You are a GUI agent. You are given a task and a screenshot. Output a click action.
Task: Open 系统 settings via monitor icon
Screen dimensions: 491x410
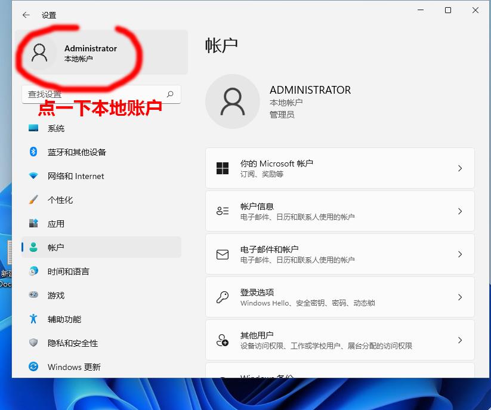click(x=33, y=128)
